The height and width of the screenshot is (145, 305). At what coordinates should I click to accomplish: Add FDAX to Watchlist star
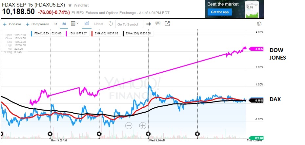70,6
